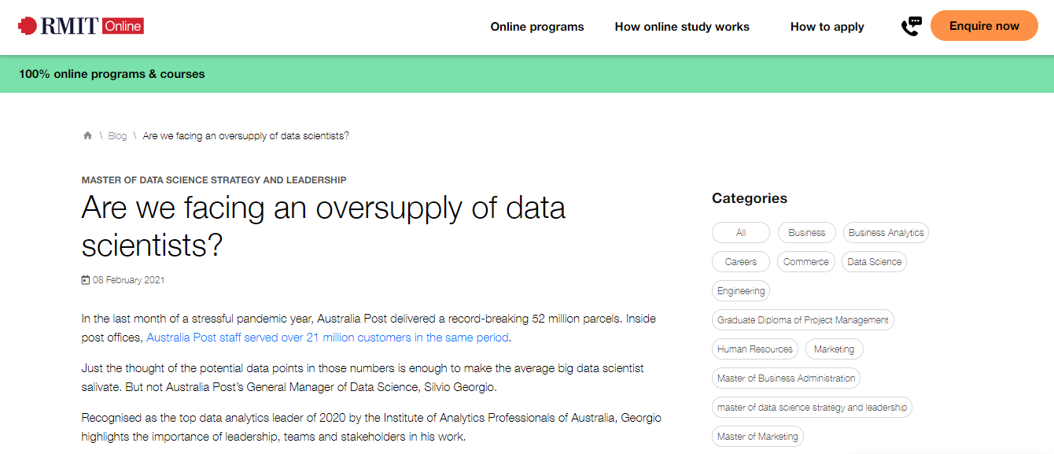Click the Enquire now button
This screenshot has height=454, width=1054.
coord(984,26)
